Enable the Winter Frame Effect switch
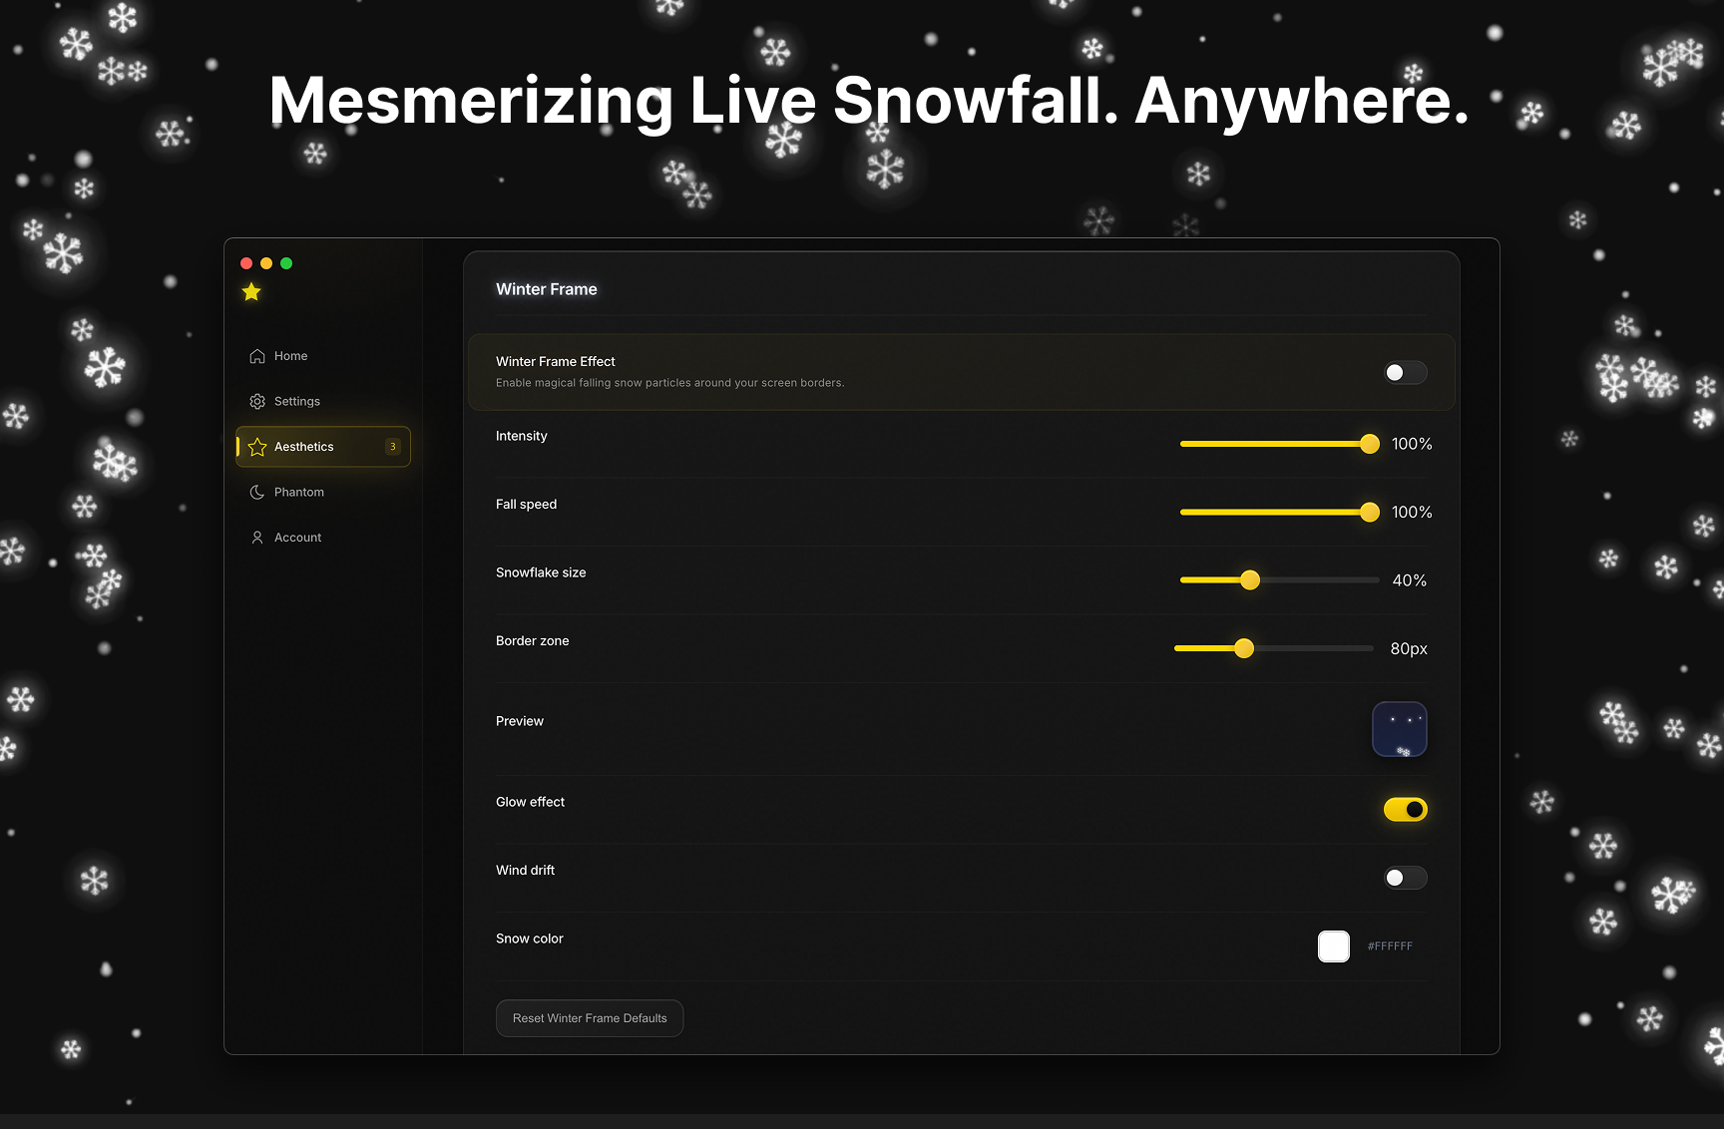Image resolution: width=1724 pixels, height=1129 pixels. 1405,372
